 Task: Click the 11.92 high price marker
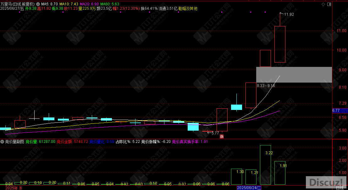point(289,14)
